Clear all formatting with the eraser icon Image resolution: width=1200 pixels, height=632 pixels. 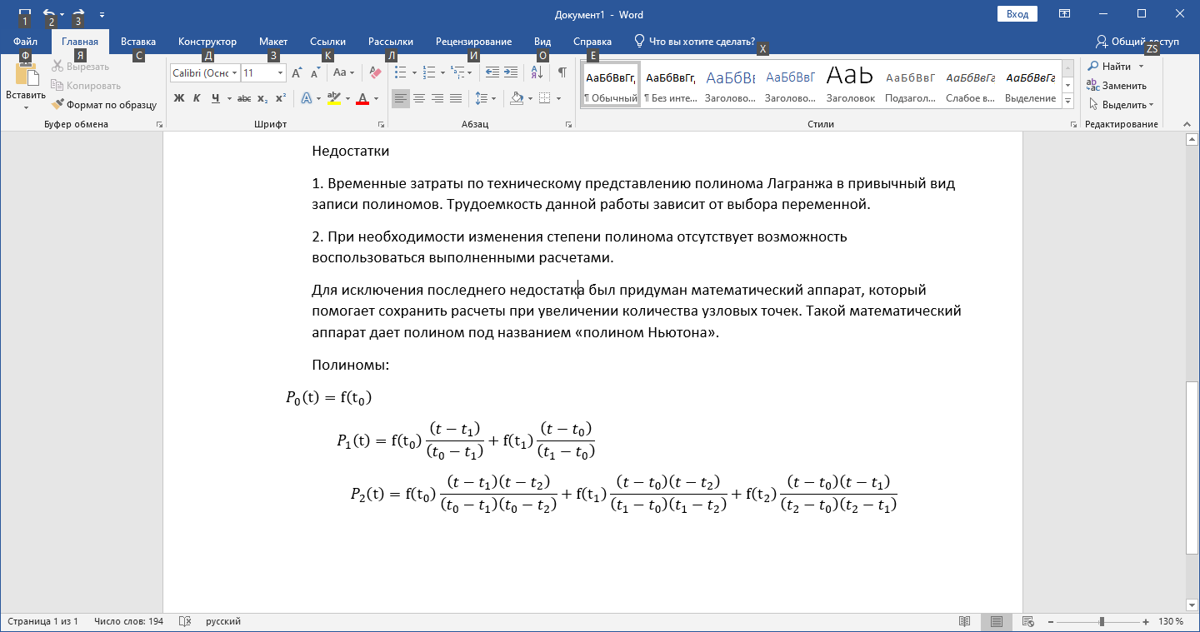tap(374, 73)
